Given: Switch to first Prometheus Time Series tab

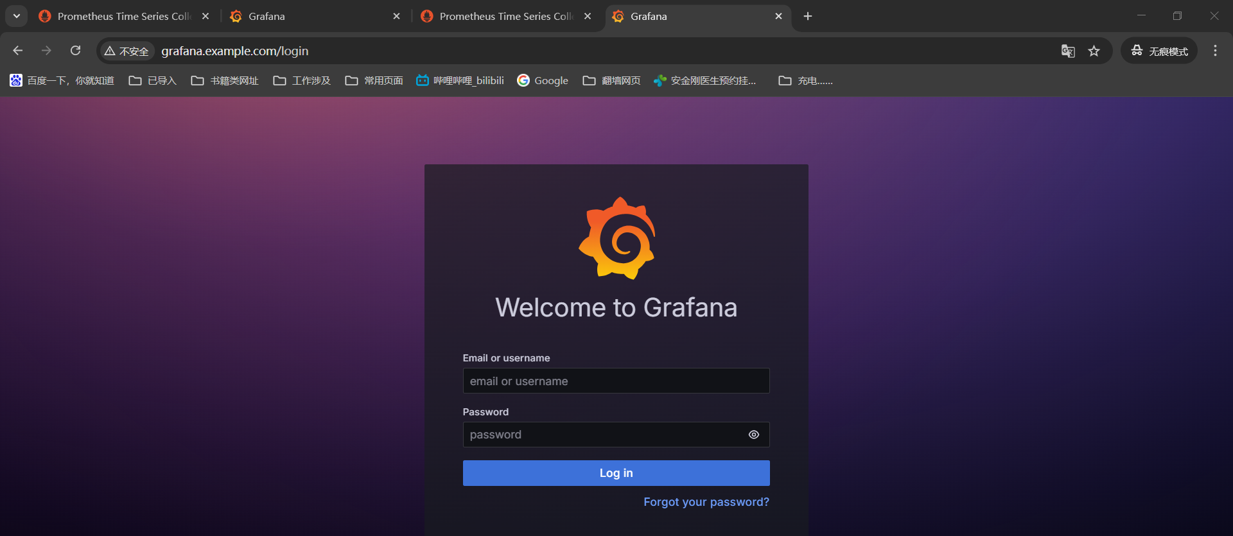Looking at the screenshot, I should click(x=124, y=16).
